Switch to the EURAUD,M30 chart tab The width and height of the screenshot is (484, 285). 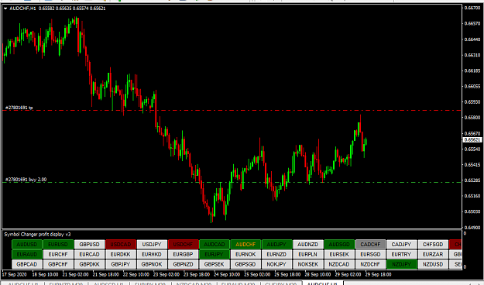coord(239,283)
